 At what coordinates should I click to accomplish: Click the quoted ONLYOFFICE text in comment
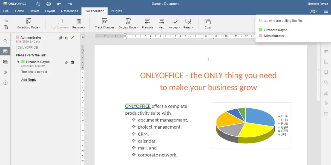point(28,48)
